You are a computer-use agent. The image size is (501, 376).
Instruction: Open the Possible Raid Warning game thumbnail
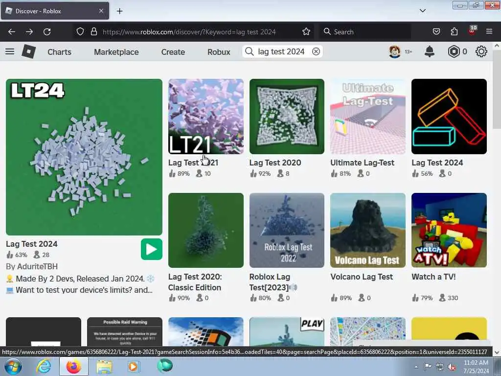point(125,331)
